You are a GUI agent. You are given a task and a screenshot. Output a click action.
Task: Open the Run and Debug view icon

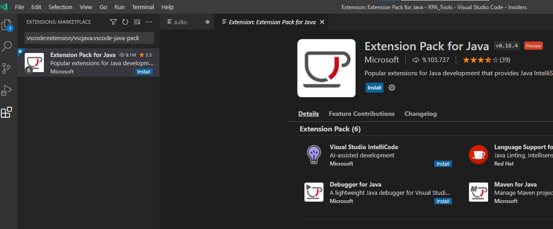click(x=7, y=90)
